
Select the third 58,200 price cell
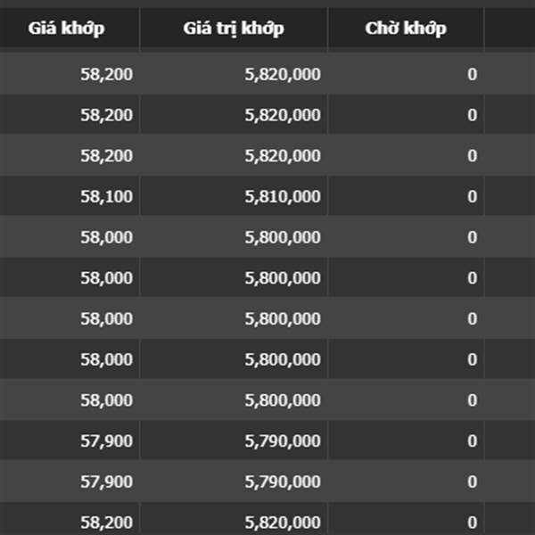[x=70, y=155]
